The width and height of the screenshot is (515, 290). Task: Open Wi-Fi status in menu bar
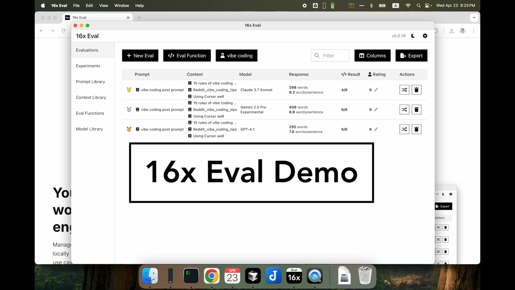pyautogui.click(x=408, y=6)
